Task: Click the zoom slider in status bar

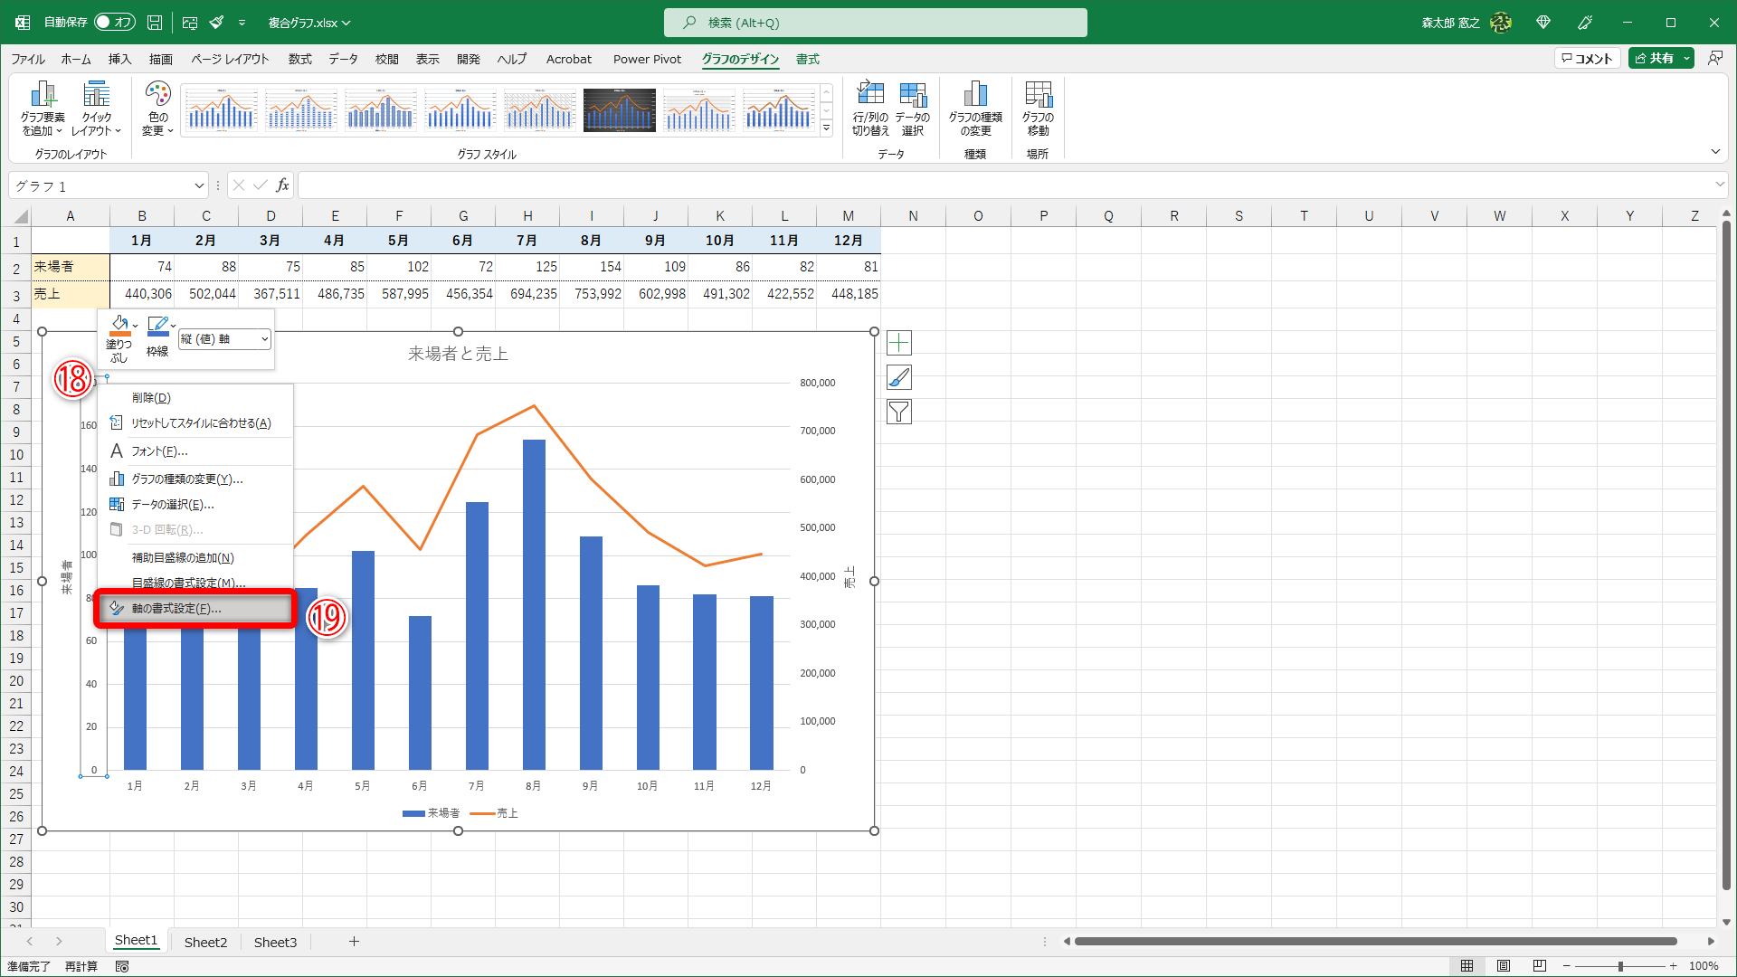Action: tap(1620, 966)
